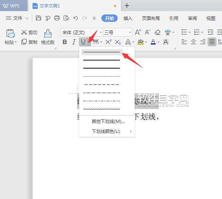Choose single line underline style

pyautogui.click(x=102, y=52)
